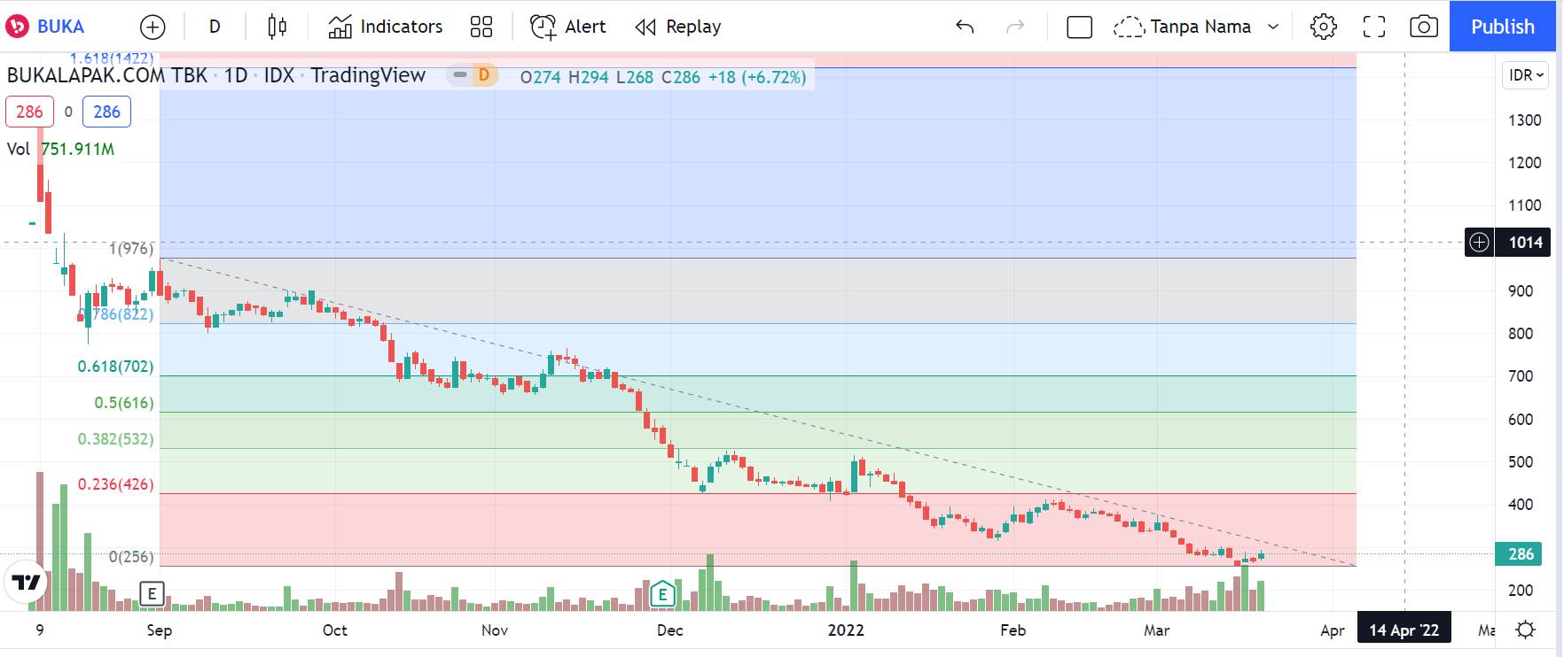Enter fullscreen mode

coord(1374,27)
